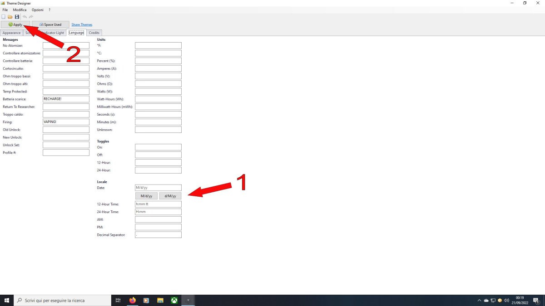Viewport: 545px width, 306px height.
Task: Set date format with d/M/yy button
Action: point(170,196)
